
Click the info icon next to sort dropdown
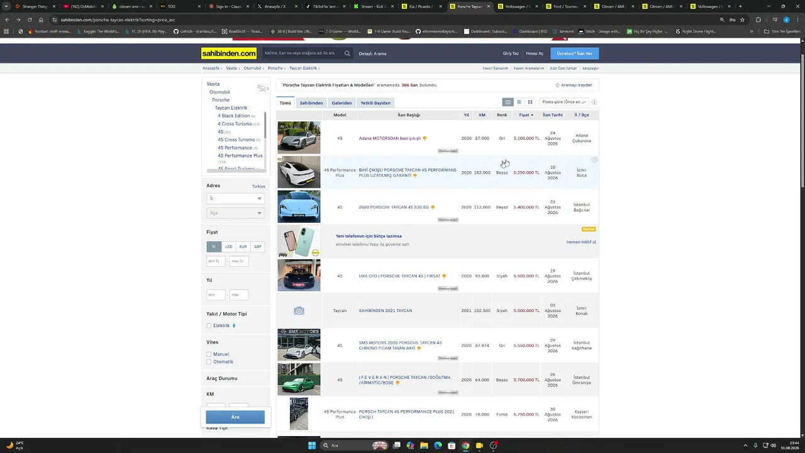(594, 102)
